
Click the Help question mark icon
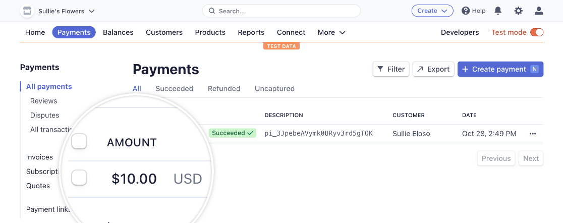tap(466, 11)
